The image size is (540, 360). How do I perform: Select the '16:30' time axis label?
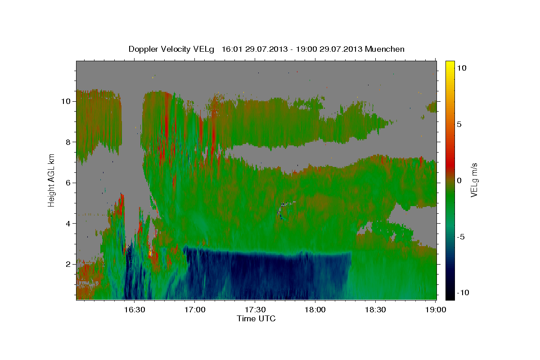pos(134,310)
